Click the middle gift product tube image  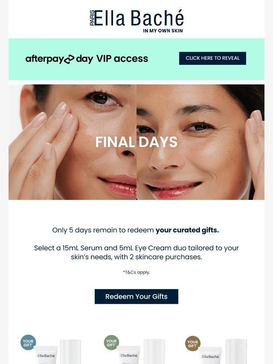click(129, 355)
